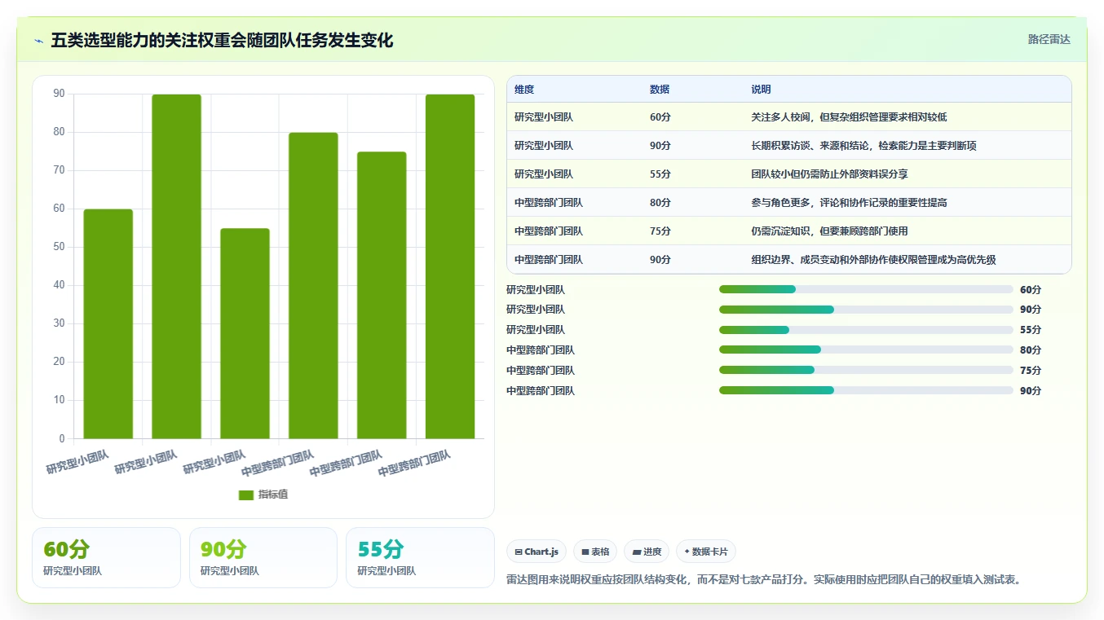Click the footer note beginning 雷达图用来说明权重

pyautogui.click(x=764, y=580)
